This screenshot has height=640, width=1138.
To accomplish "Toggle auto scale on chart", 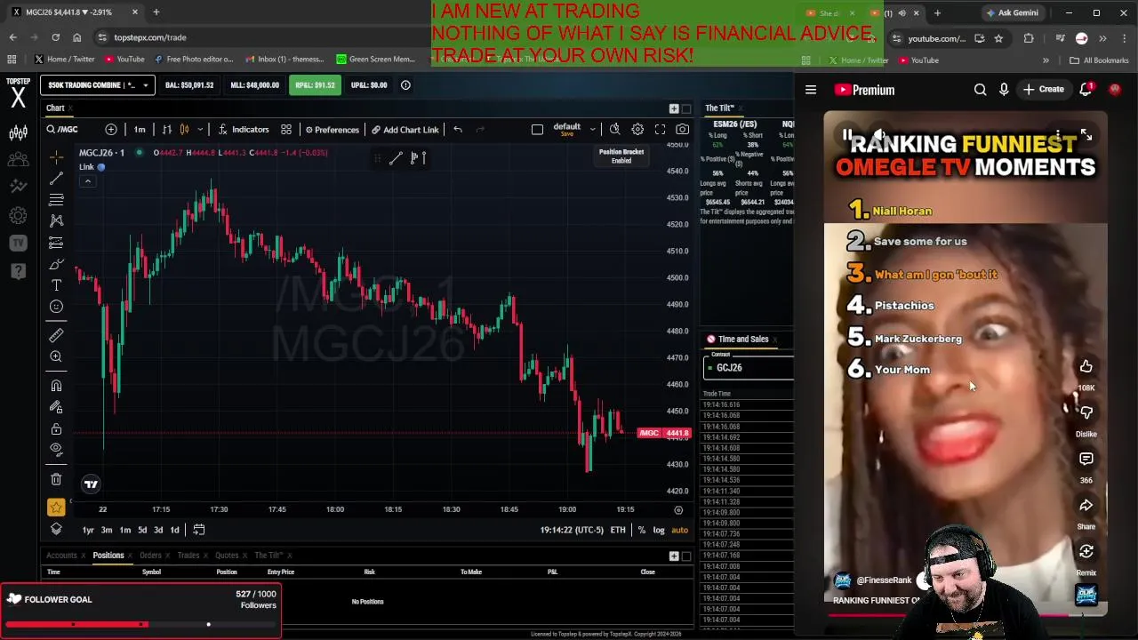I will pos(679,530).
